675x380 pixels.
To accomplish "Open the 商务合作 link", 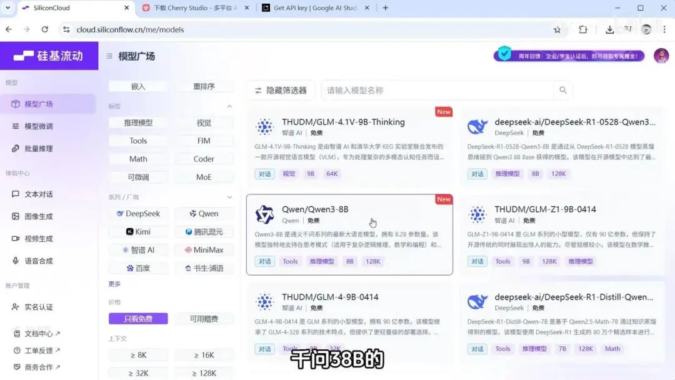I will [37, 367].
